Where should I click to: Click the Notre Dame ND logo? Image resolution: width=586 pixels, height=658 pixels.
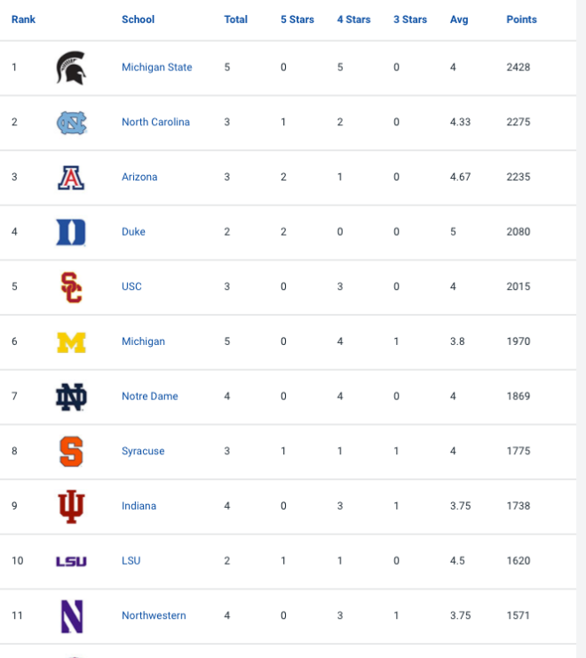click(x=71, y=397)
